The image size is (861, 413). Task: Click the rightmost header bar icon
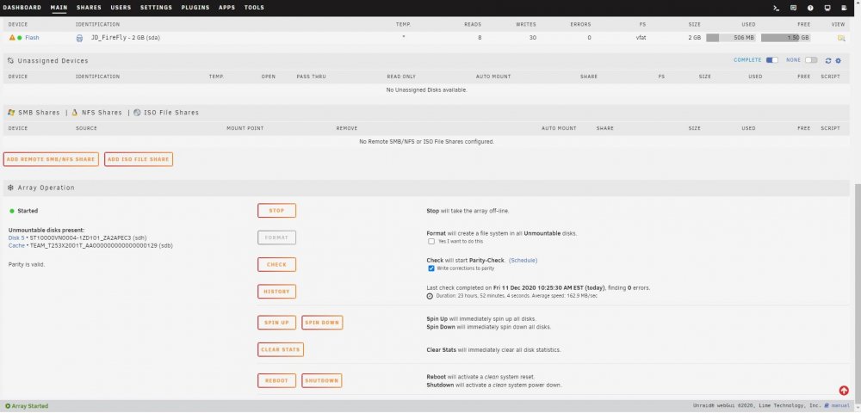pyautogui.click(x=844, y=9)
